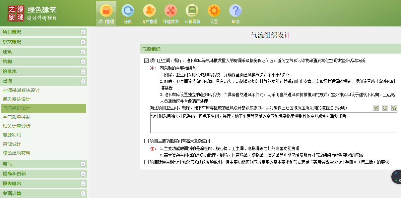Collapse the 暖通 sidebar section

tap(44, 81)
